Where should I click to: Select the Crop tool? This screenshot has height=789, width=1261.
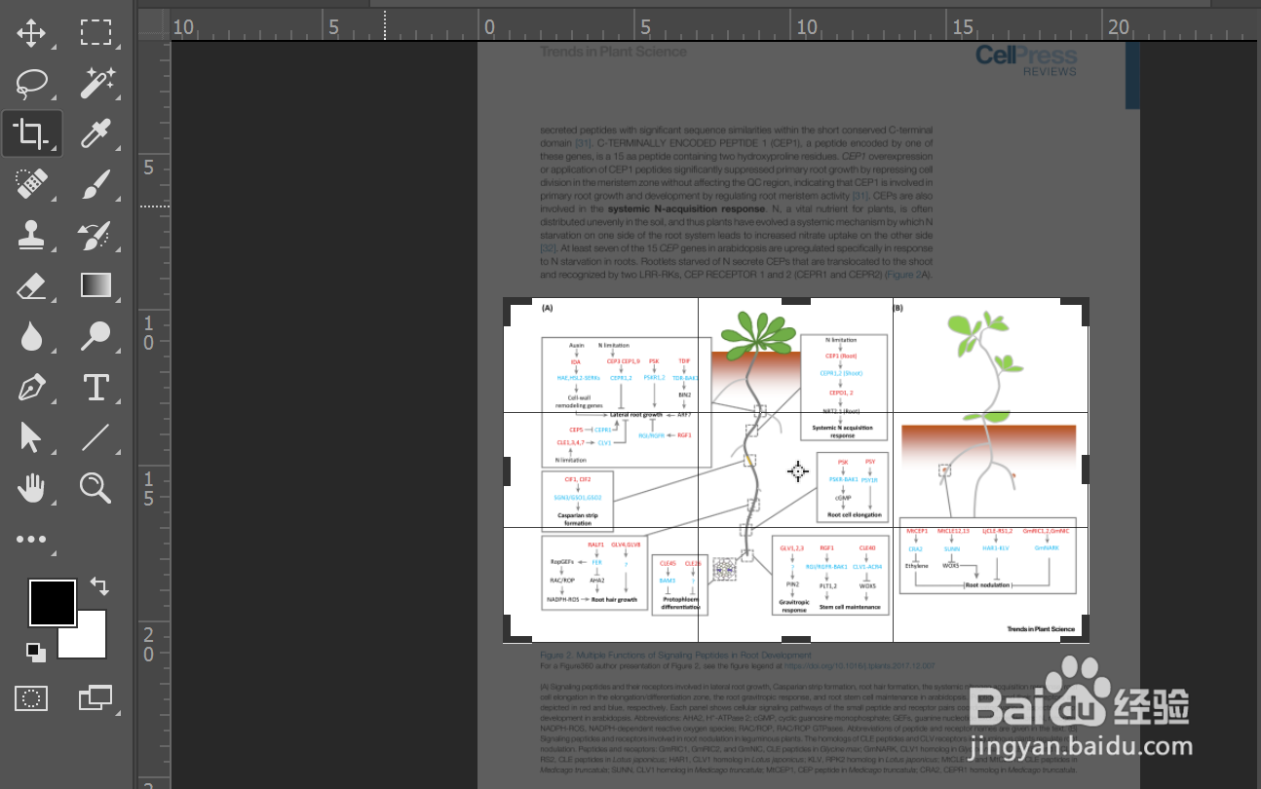tap(31, 133)
